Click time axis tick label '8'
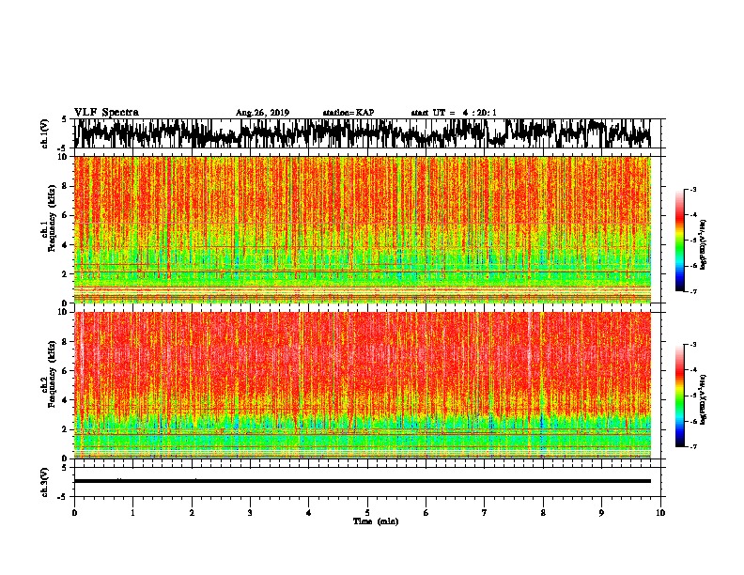The width and height of the screenshot is (744, 575). pyautogui.click(x=543, y=513)
